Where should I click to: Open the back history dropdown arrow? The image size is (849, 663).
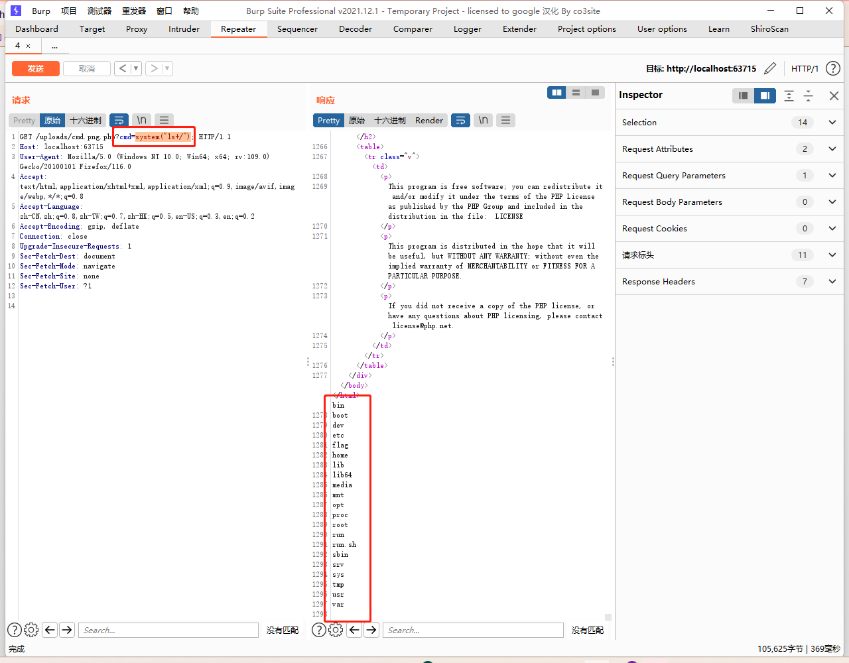[x=136, y=68]
